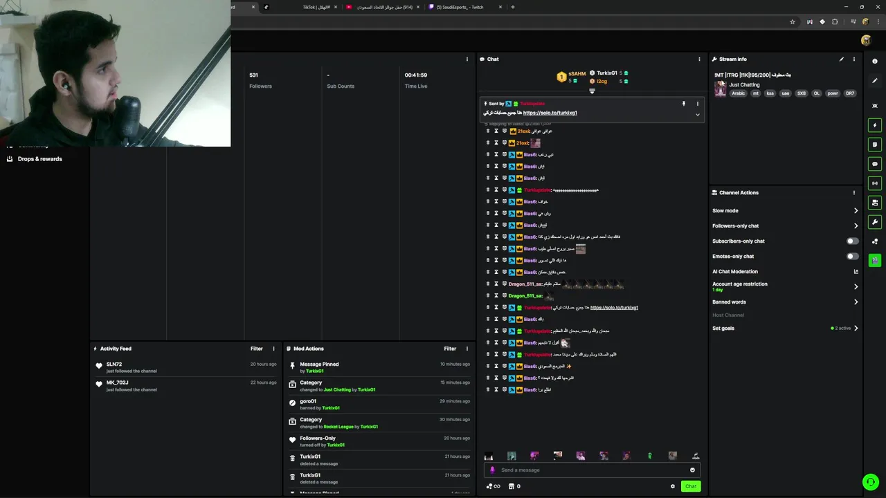Open stats panel options menu
Screen dimensions: 886x498
pyautogui.click(x=467, y=59)
